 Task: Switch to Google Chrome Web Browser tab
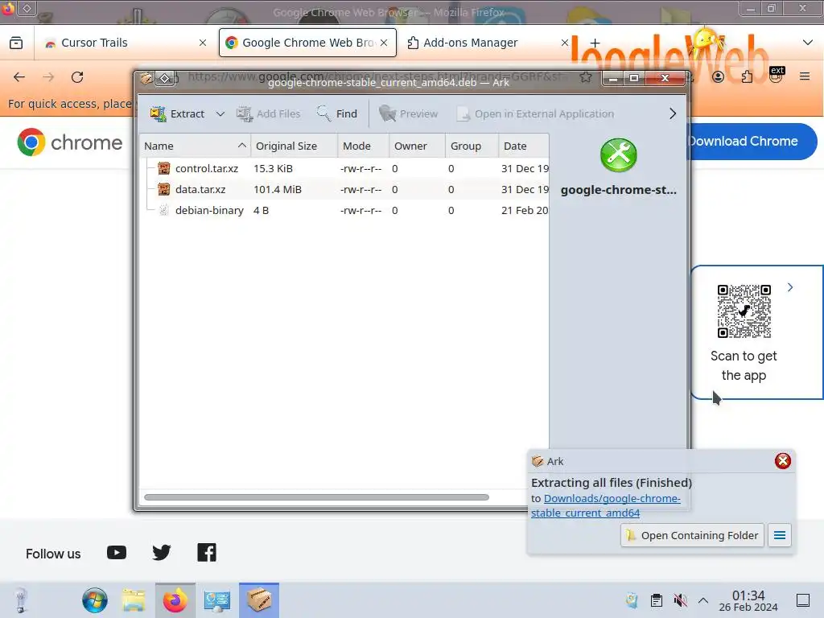307,43
